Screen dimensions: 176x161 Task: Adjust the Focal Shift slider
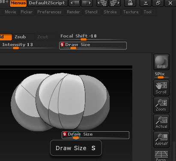(93, 37)
